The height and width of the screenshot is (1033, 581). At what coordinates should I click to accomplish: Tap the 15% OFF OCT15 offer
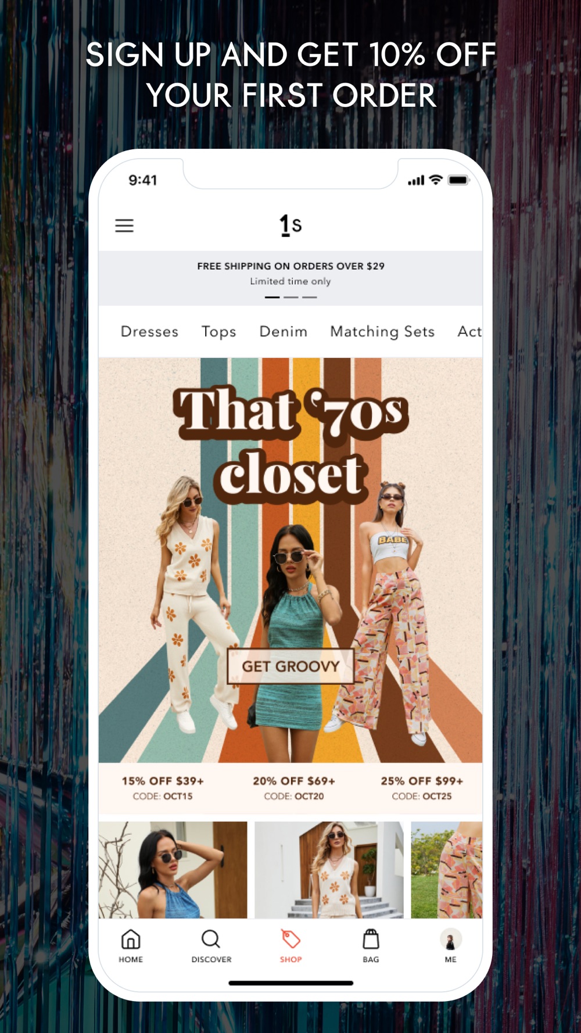pyautogui.click(x=163, y=788)
